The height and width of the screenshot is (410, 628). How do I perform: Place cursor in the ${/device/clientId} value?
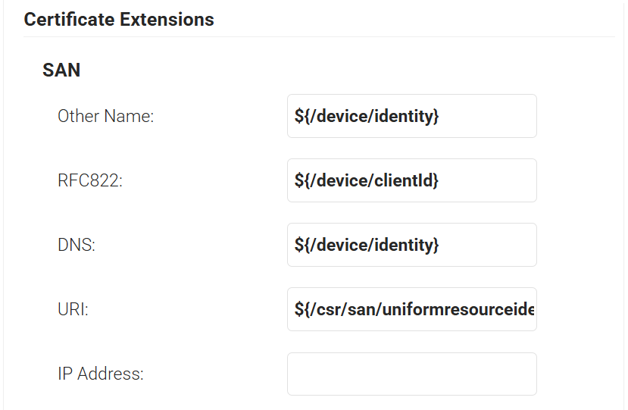coord(367,180)
